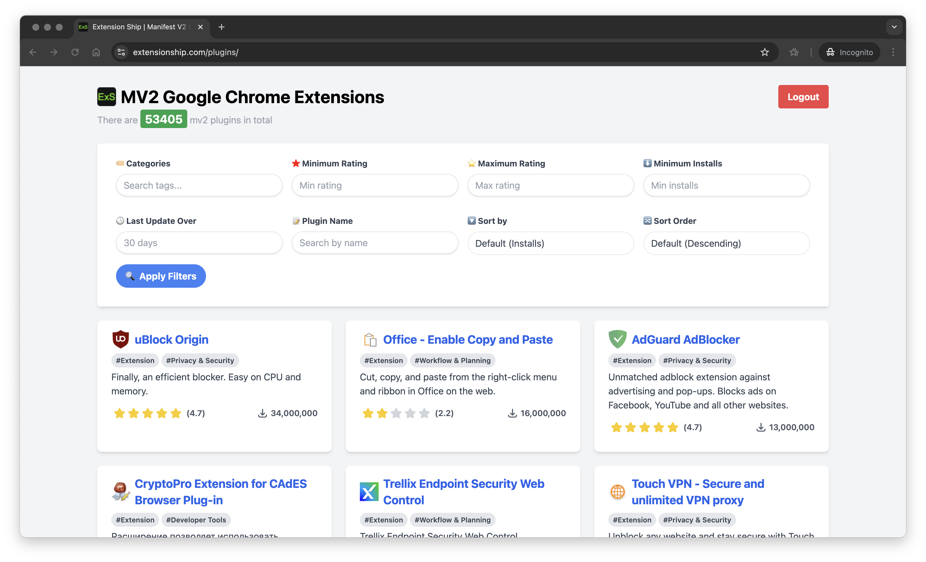This screenshot has width=926, height=562.
Task: Click the Maximum Rating yellow star icon
Action: (471, 163)
